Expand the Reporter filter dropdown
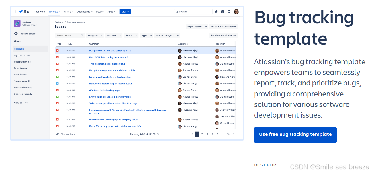The image size is (370, 173). pos(114,36)
